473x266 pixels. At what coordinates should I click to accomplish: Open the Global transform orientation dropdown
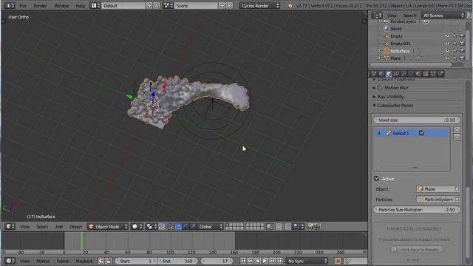pos(210,227)
